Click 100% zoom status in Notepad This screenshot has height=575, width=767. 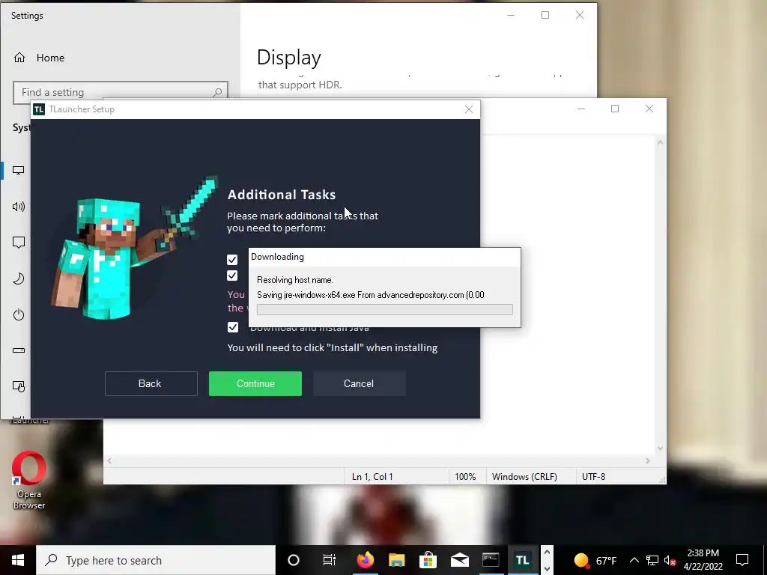465,477
